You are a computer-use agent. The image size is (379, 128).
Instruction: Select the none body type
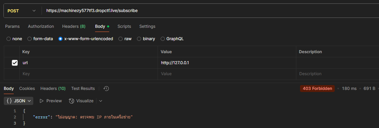click(14, 39)
